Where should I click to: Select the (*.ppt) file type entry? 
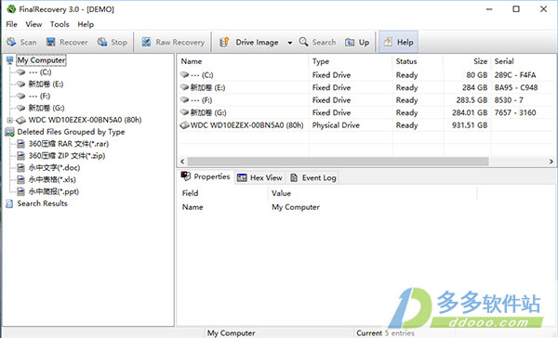tap(53, 191)
